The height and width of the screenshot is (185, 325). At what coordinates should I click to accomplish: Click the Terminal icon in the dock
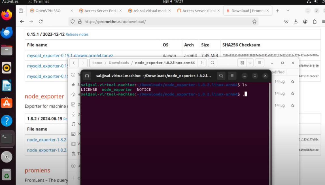tap(7, 138)
